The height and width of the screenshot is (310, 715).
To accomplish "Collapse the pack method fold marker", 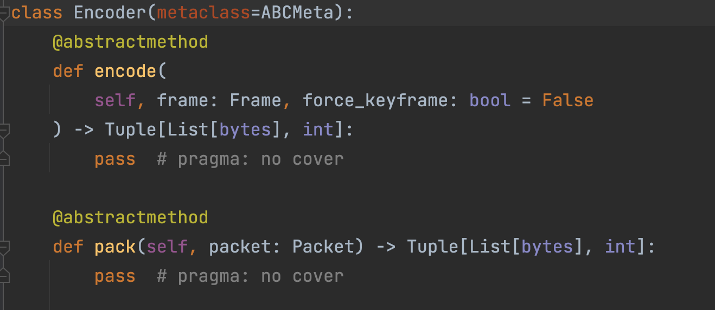I will (x=4, y=247).
